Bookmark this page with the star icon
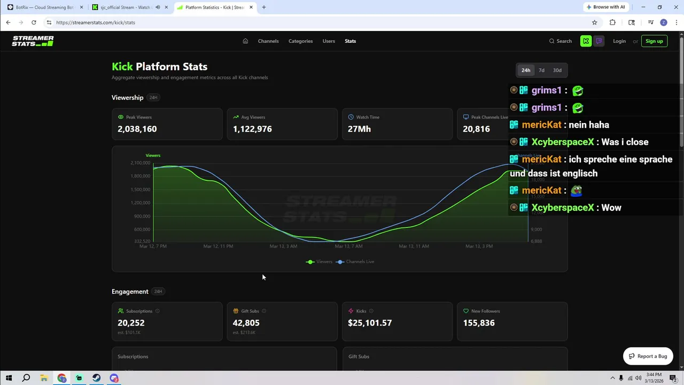The image size is (684, 385). pos(594,22)
